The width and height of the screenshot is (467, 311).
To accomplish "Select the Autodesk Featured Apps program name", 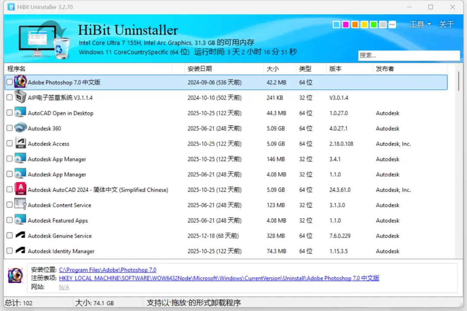I will [x=58, y=221].
